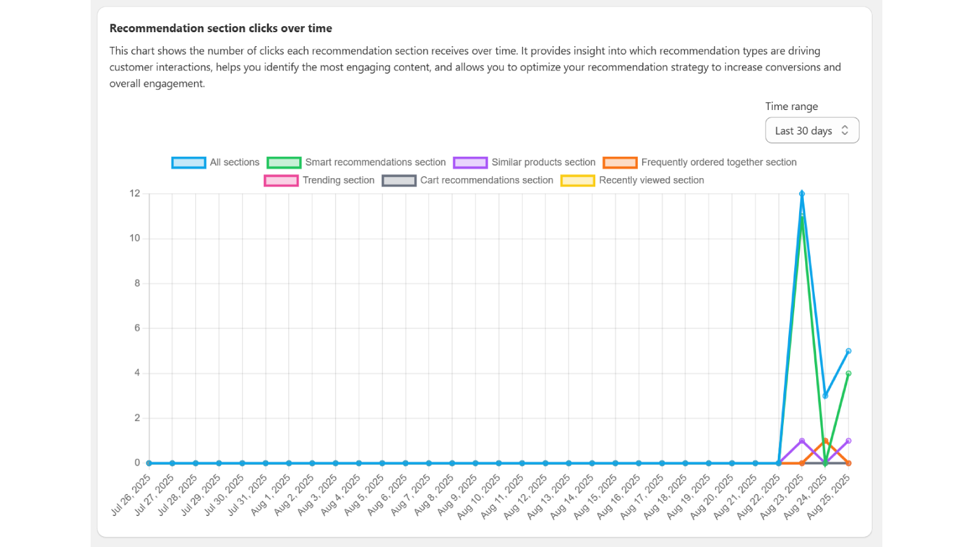Click the orange color swatch for Frequently ordered together
The width and height of the screenshot is (973, 547).
coord(620,162)
